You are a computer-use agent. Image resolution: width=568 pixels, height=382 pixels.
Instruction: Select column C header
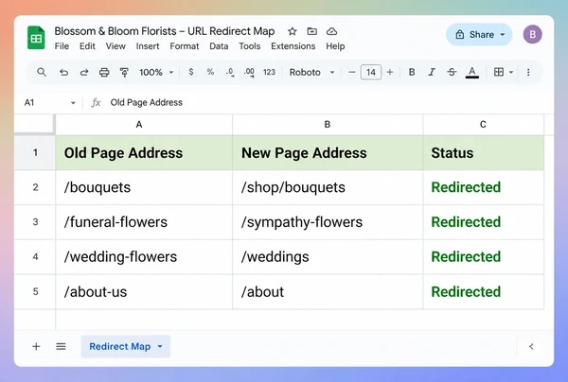(483, 125)
